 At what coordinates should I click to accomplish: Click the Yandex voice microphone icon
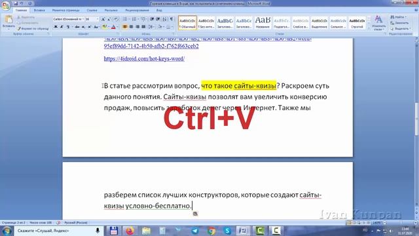click(98, 230)
